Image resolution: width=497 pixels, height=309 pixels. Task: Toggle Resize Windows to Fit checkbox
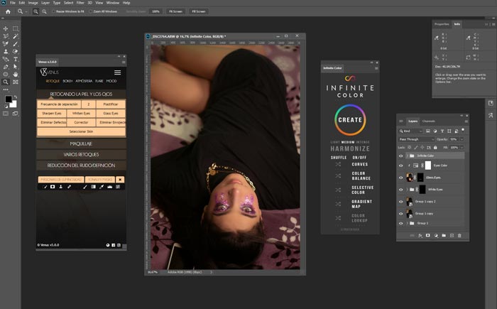(53, 11)
